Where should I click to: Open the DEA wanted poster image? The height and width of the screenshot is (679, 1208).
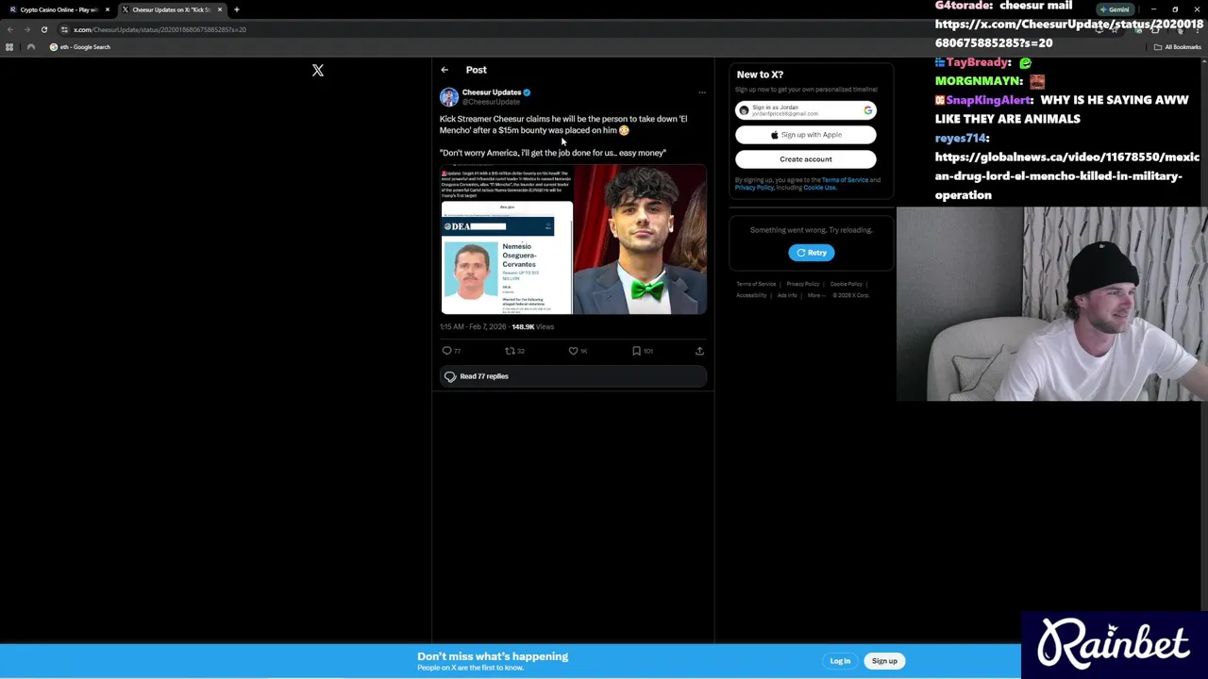(507, 240)
